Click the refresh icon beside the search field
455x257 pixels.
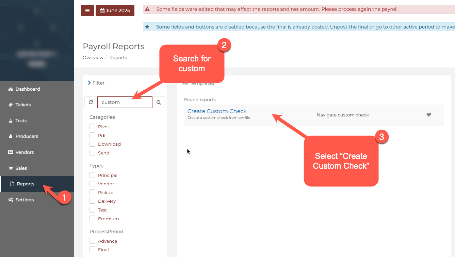(91, 102)
